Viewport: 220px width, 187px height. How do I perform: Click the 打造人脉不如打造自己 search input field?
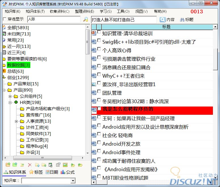pos(124,20)
